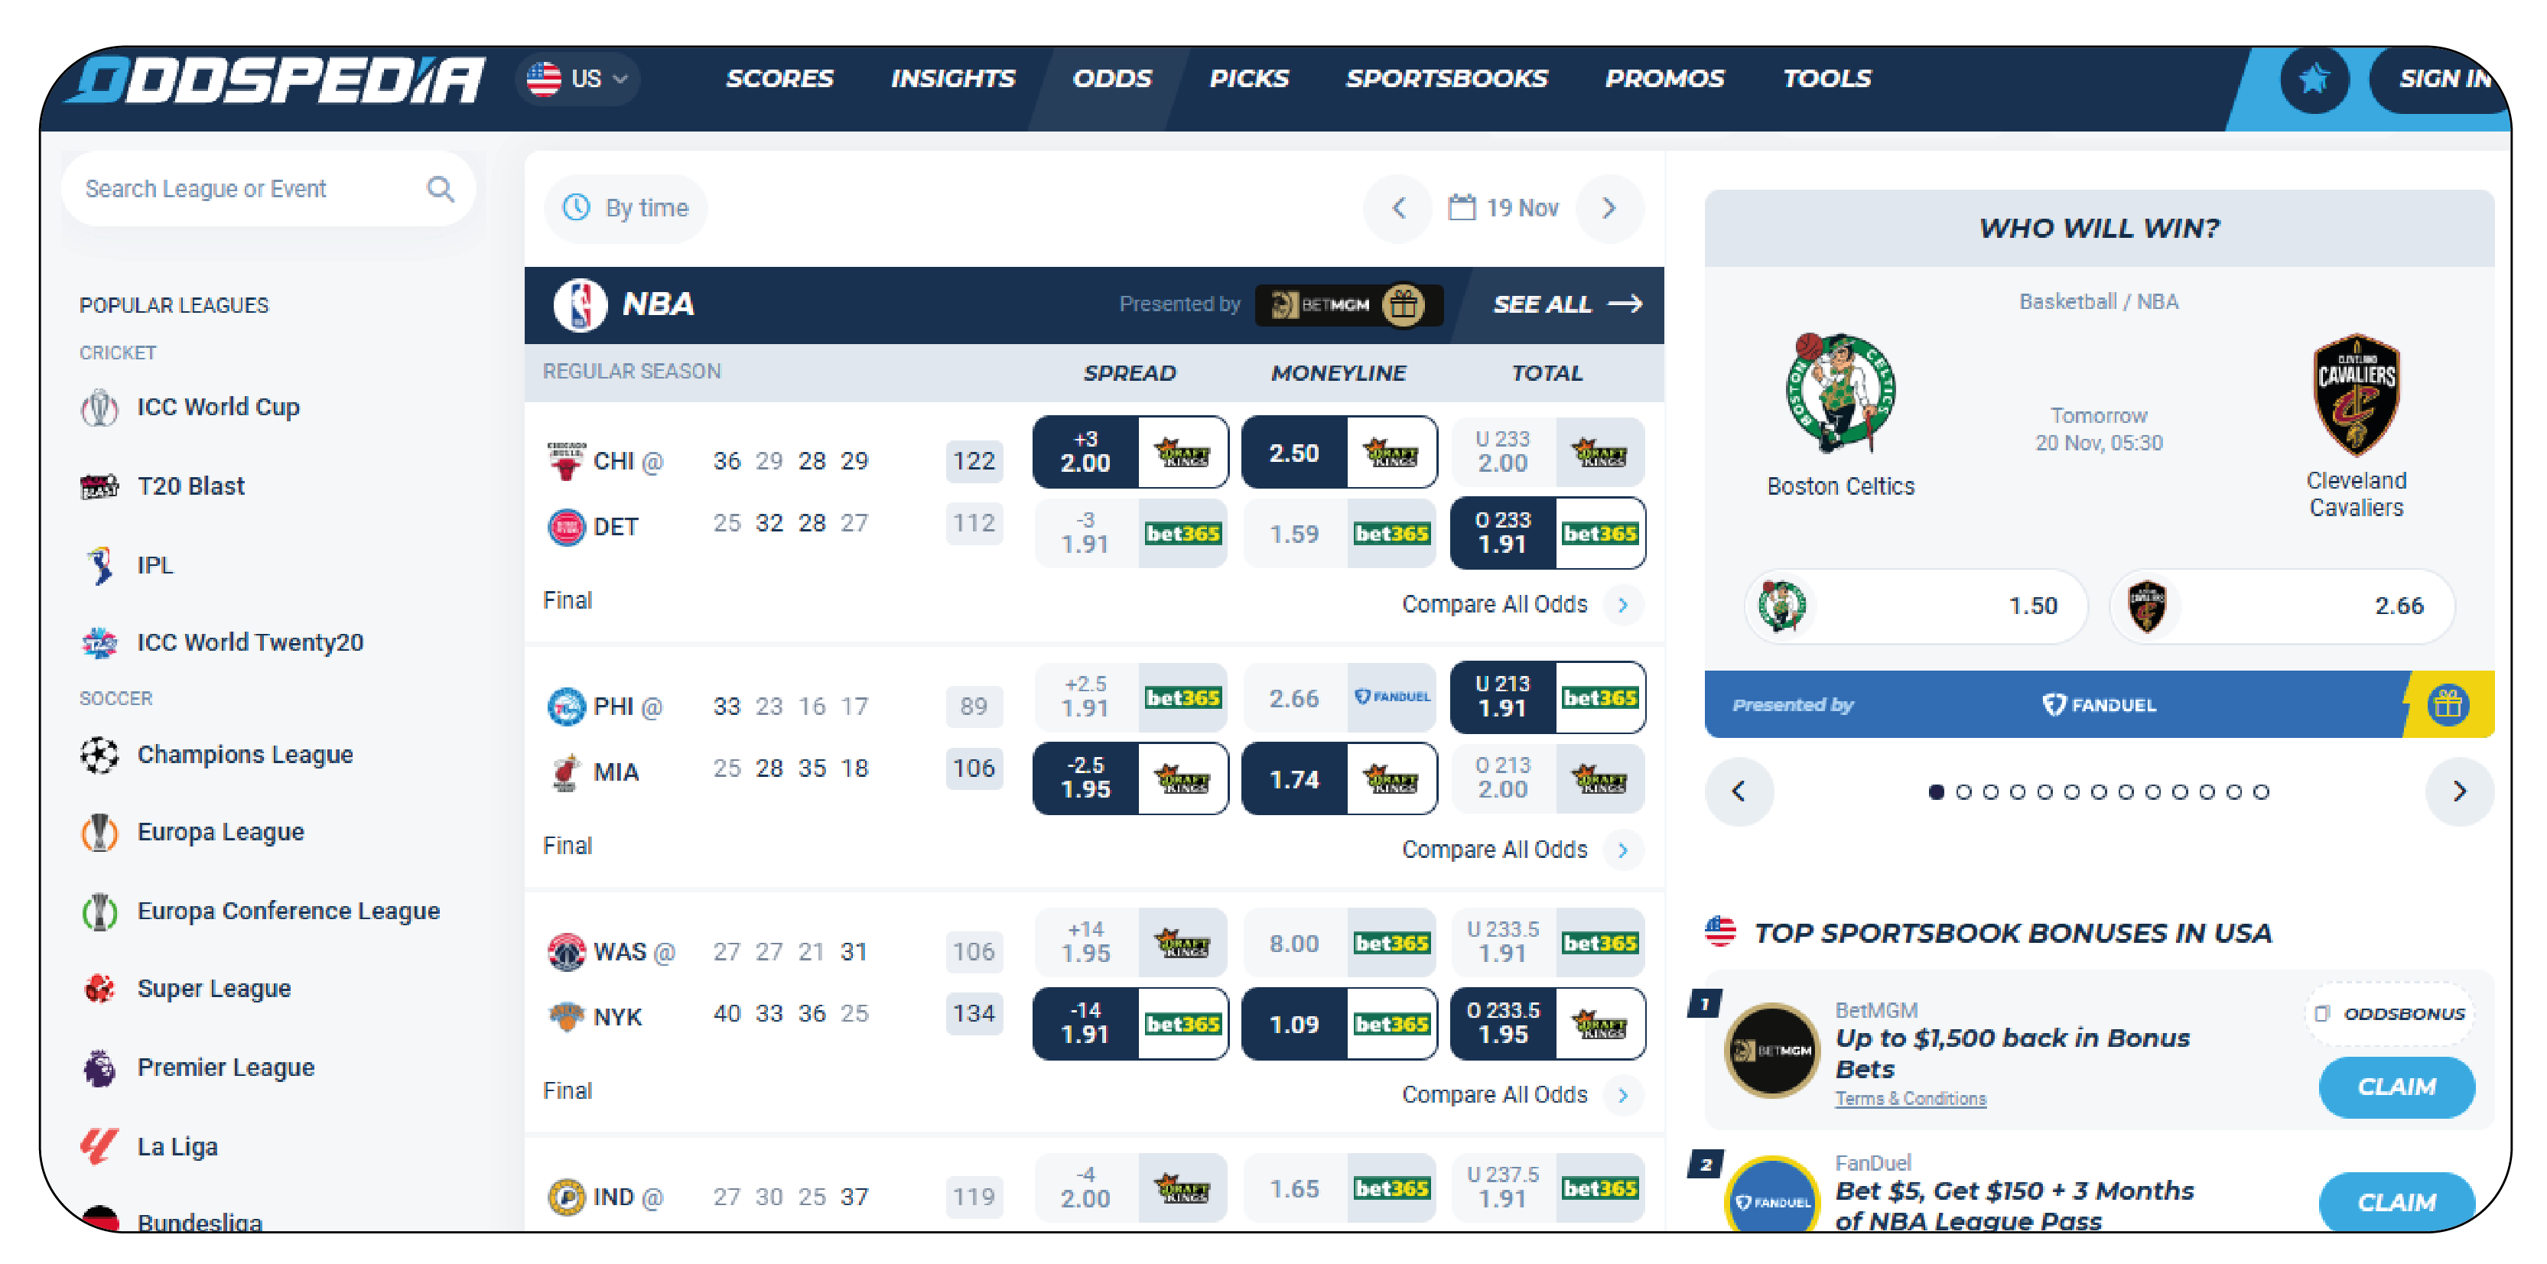Click the Washington Wizards team icon

coord(565,952)
